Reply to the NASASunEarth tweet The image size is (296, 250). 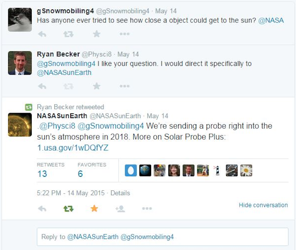tap(42, 209)
